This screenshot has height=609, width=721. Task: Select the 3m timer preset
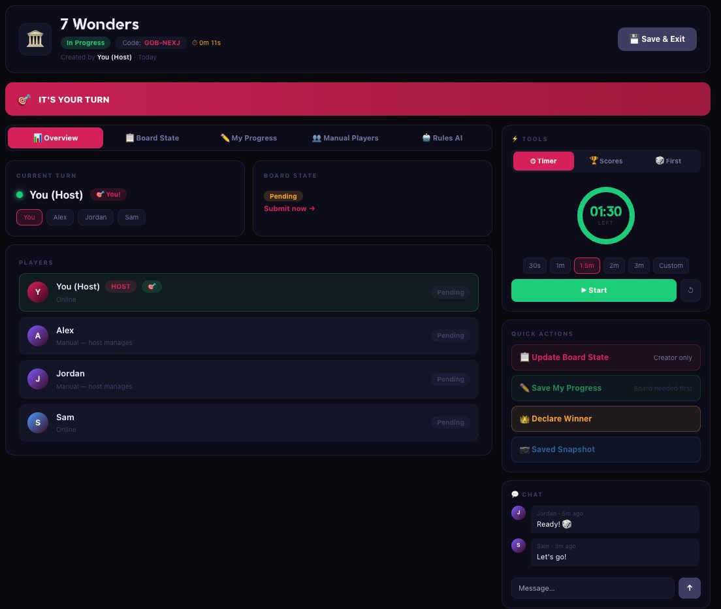[639, 265]
